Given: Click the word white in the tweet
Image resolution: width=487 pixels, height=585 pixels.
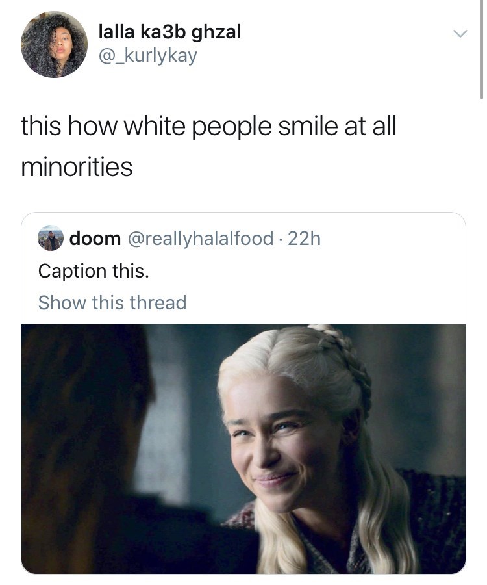Looking at the screenshot, I should pyautogui.click(x=155, y=126).
